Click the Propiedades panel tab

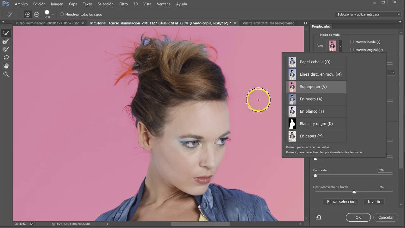point(321,27)
